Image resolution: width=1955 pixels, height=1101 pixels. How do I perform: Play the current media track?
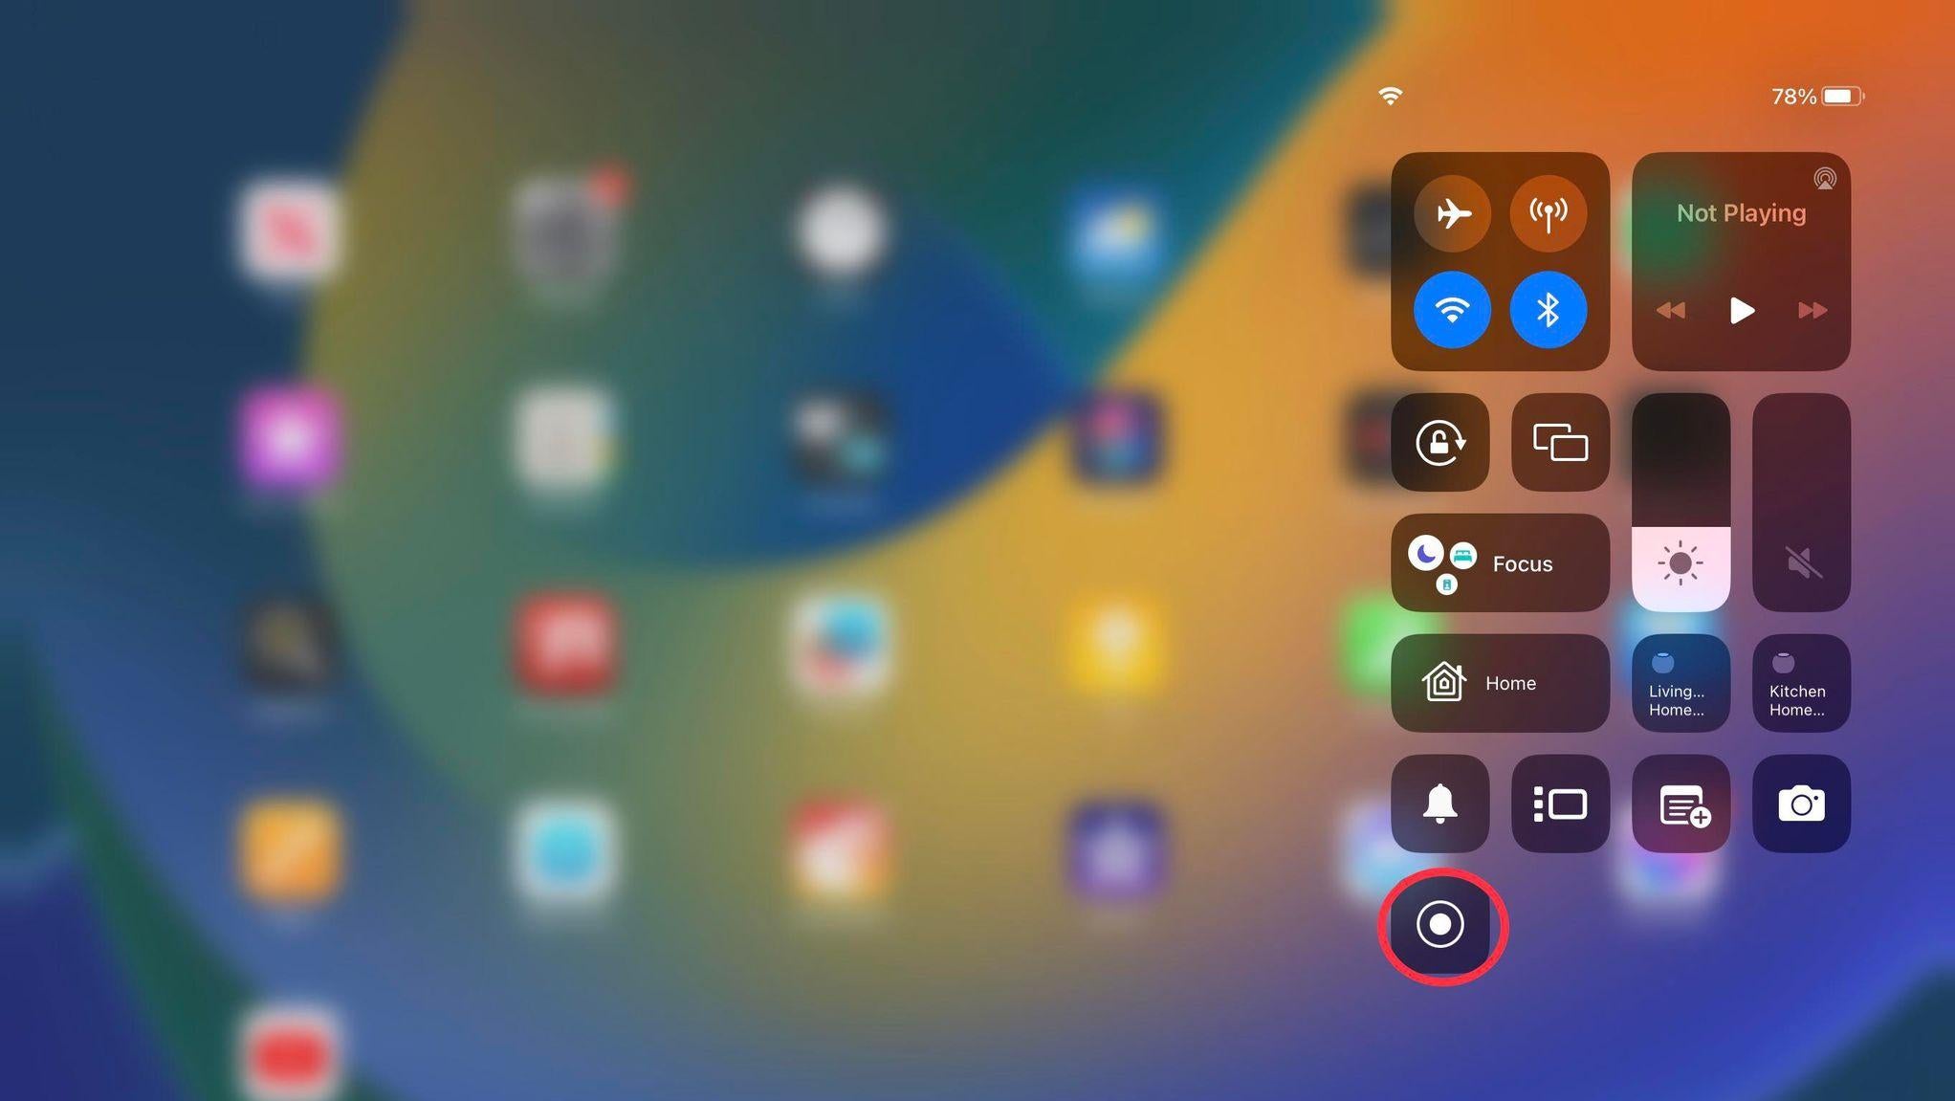(x=1742, y=309)
